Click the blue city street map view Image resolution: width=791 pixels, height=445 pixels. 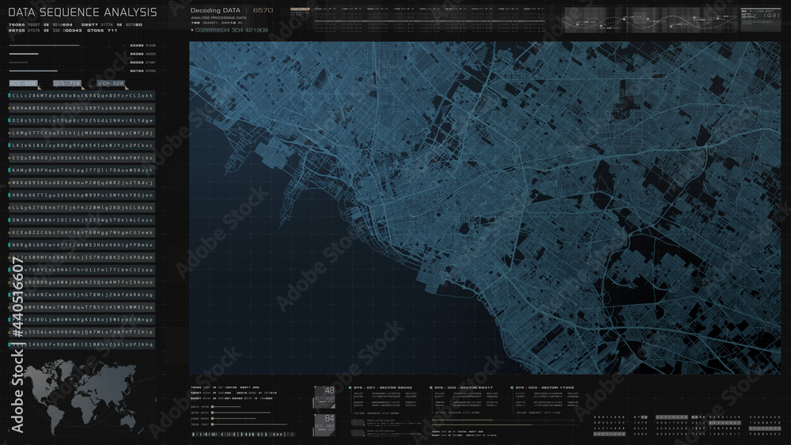tap(485, 208)
